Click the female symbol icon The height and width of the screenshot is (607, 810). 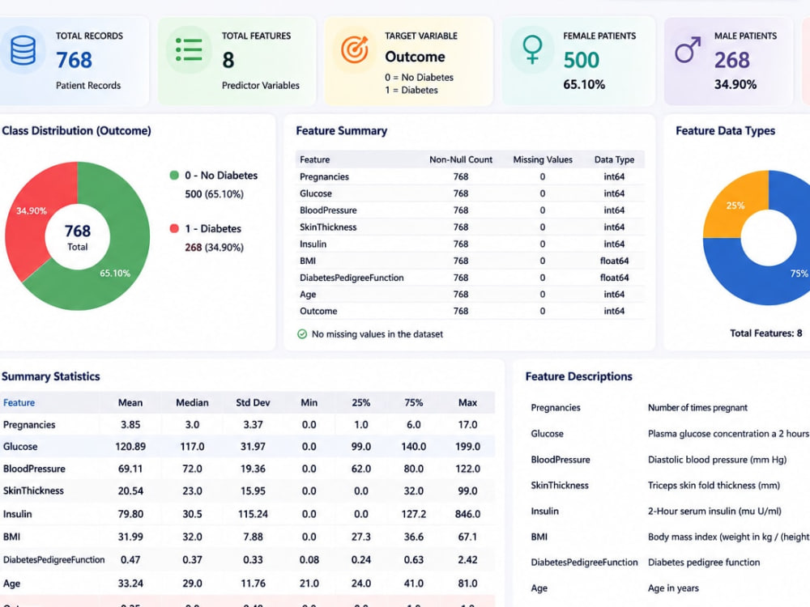click(x=532, y=50)
